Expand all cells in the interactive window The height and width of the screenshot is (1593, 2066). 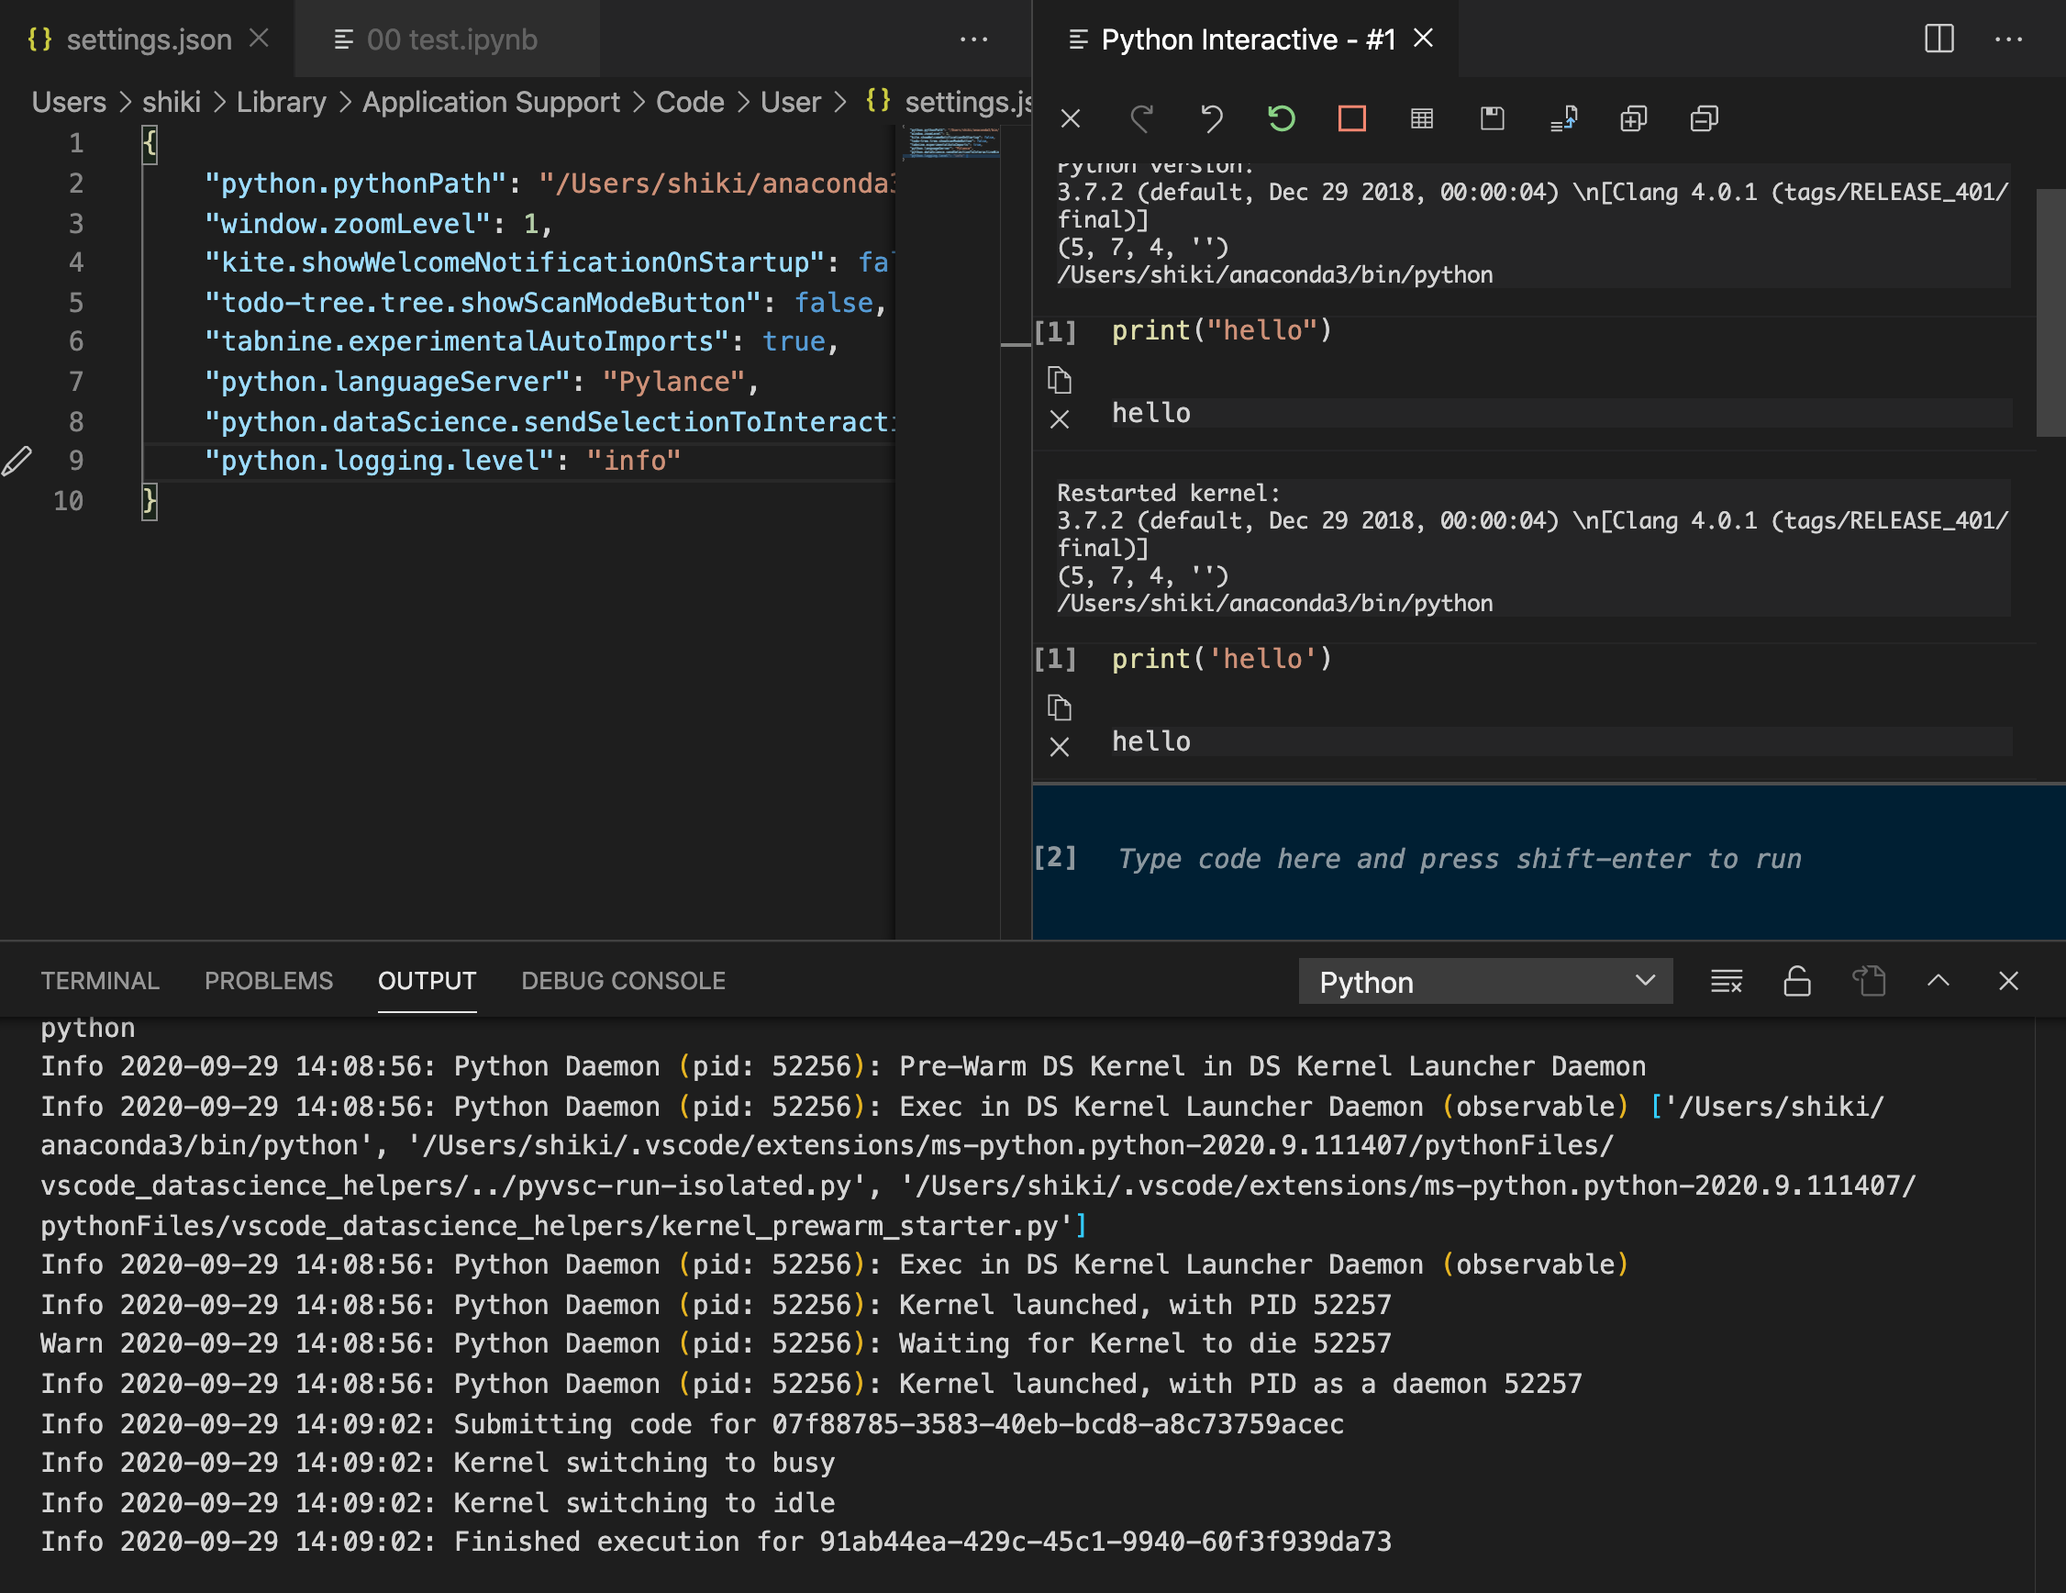pyautogui.click(x=1634, y=118)
